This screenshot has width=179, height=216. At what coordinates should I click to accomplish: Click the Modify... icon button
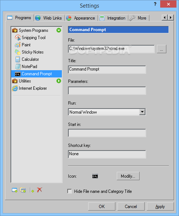[128, 176]
